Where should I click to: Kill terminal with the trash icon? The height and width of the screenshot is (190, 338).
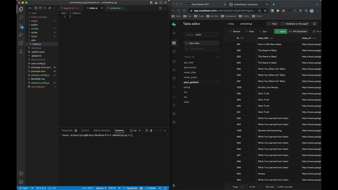click(x=151, y=130)
